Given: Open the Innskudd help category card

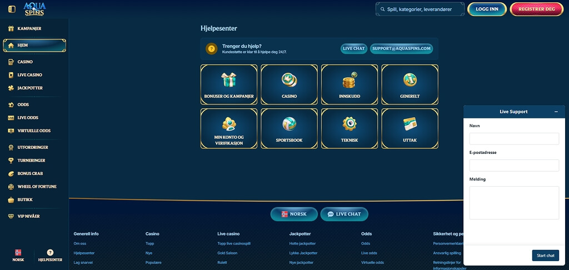Looking at the screenshot, I should 350,84.
